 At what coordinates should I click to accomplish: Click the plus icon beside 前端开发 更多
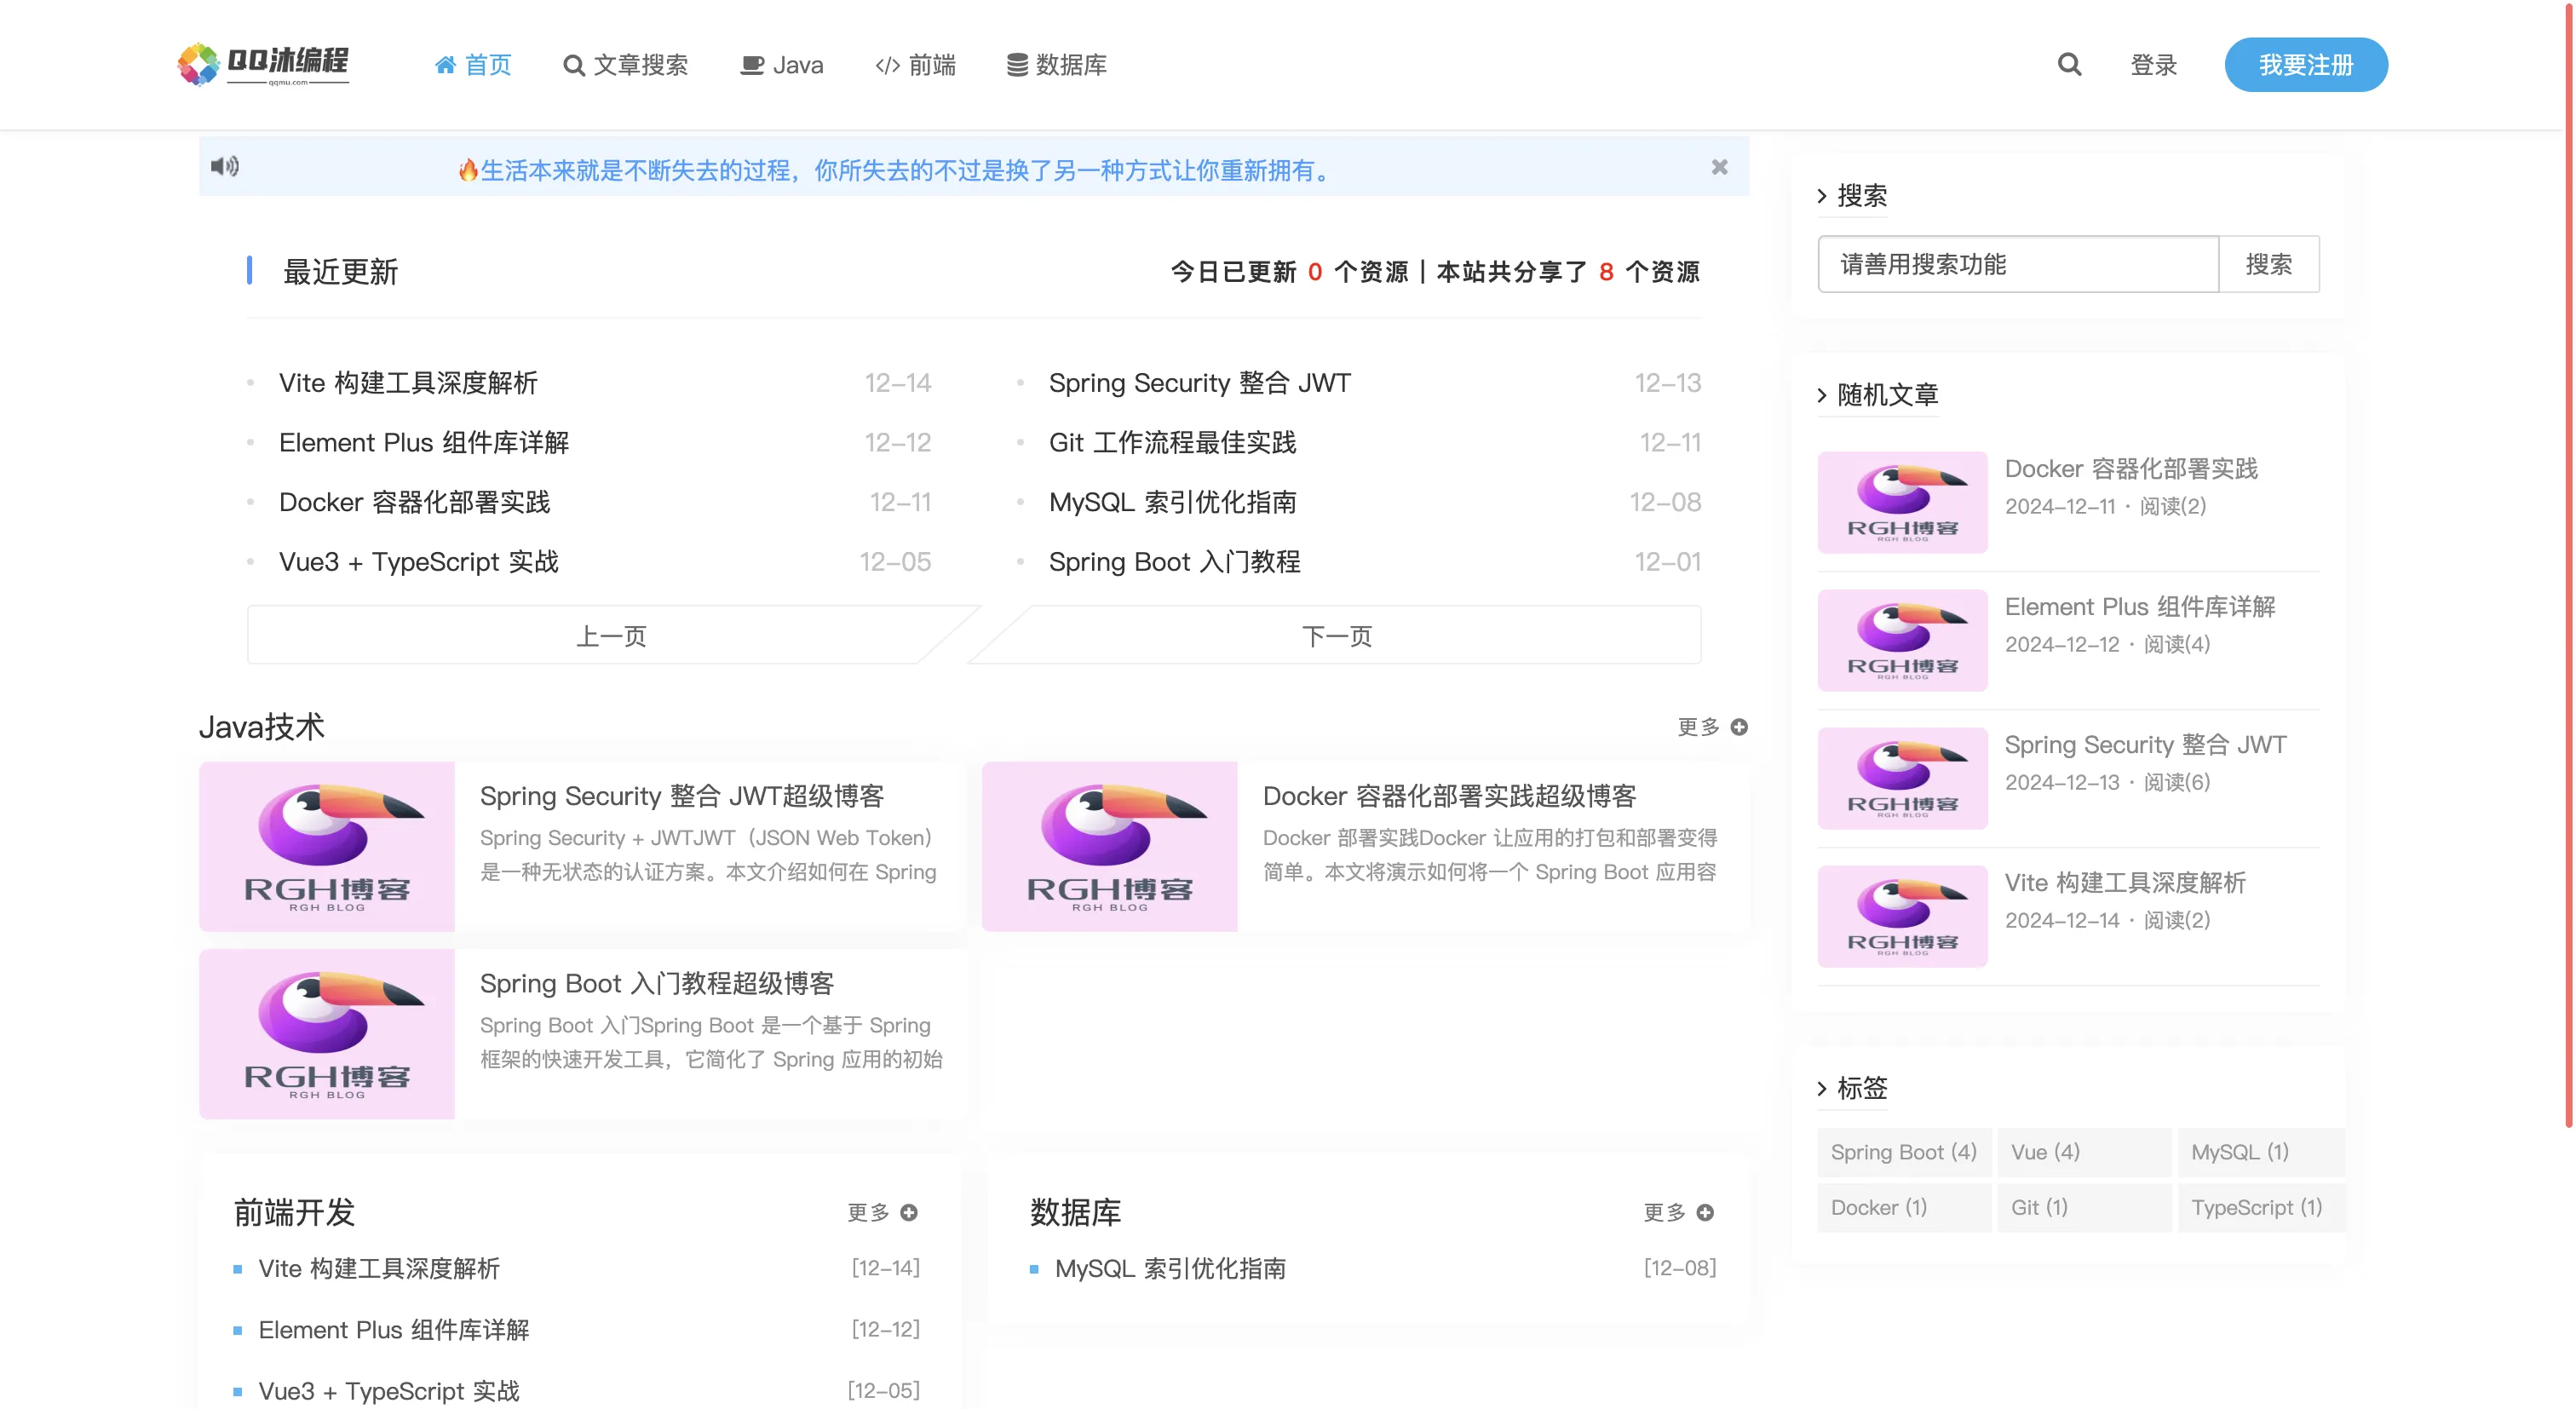[x=909, y=1212]
